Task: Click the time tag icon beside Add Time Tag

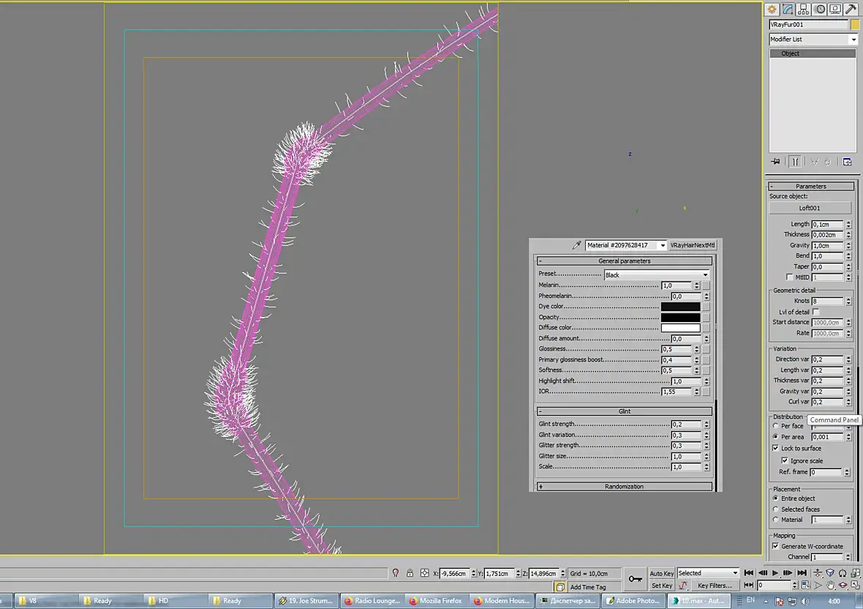Action: pos(560,587)
